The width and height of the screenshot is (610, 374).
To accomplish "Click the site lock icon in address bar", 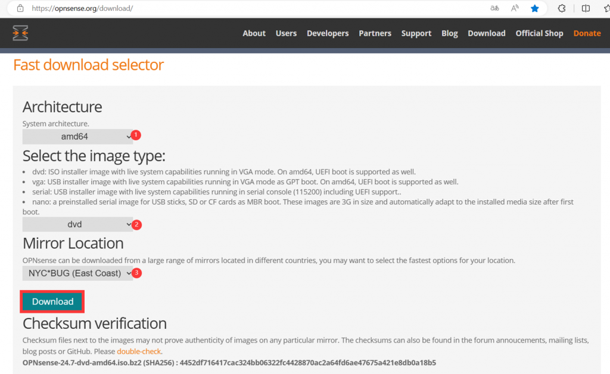I will point(20,8).
